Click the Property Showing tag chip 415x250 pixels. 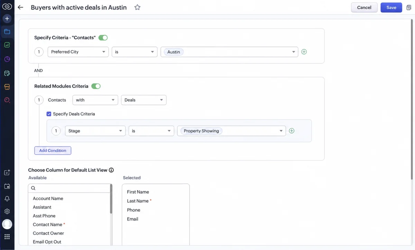tap(201, 131)
